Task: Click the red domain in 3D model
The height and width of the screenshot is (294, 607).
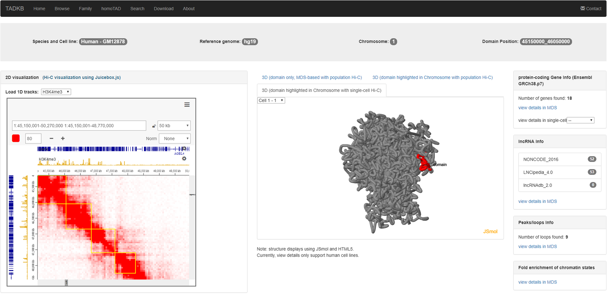Action: [x=424, y=163]
